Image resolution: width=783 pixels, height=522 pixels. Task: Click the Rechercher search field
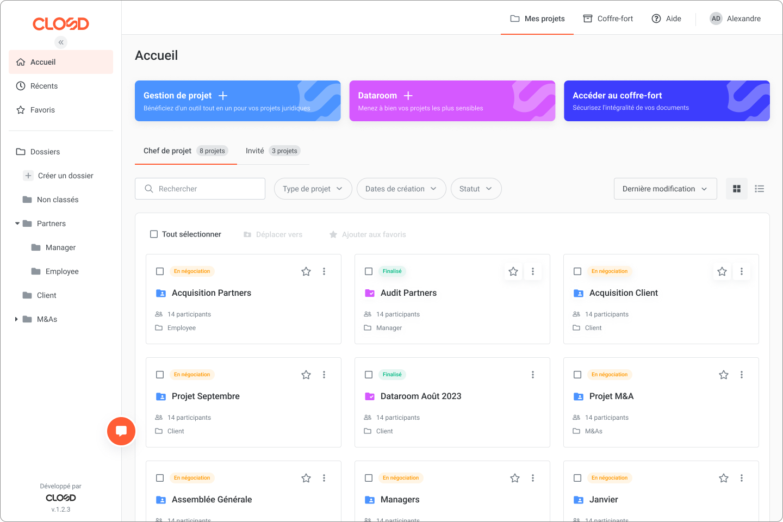[200, 189]
